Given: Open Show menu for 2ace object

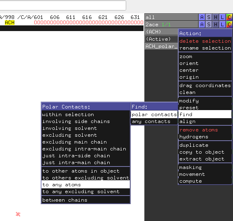Looking at the screenshot, I should coord(209,24).
